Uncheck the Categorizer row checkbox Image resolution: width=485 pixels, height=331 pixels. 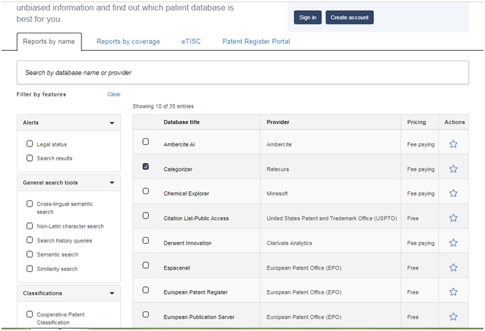pyautogui.click(x=146, y=166)
